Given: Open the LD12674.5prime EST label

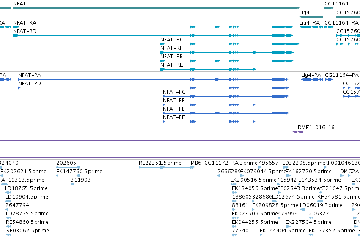Looking at the screenshot, I should (293, 197).
